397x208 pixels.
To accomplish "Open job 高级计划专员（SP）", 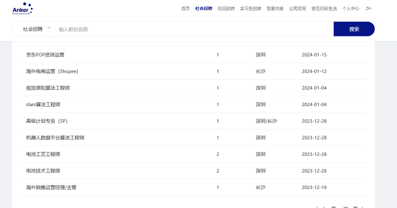I will tap(47, 121).
